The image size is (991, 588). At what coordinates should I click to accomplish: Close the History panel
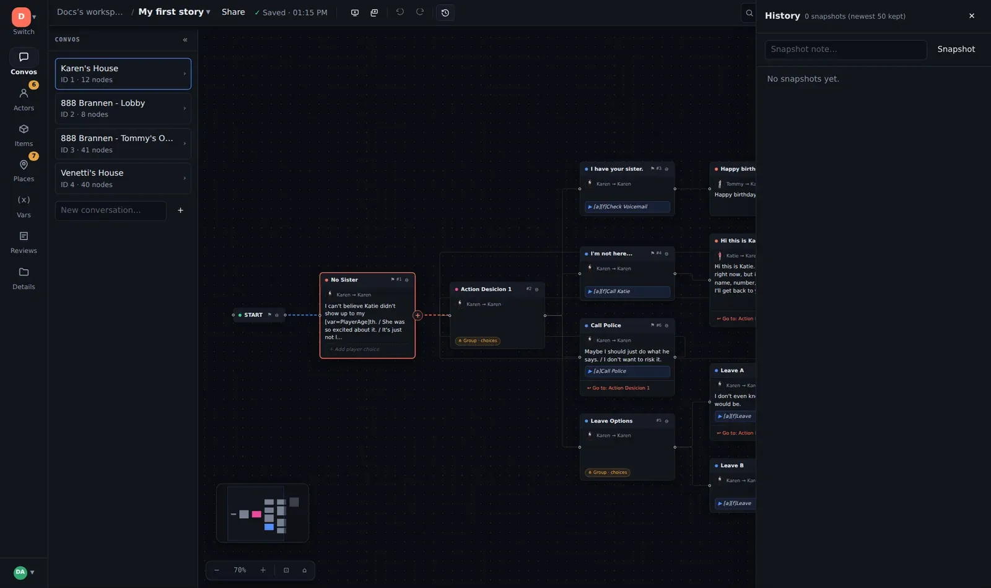coord(971,16)
